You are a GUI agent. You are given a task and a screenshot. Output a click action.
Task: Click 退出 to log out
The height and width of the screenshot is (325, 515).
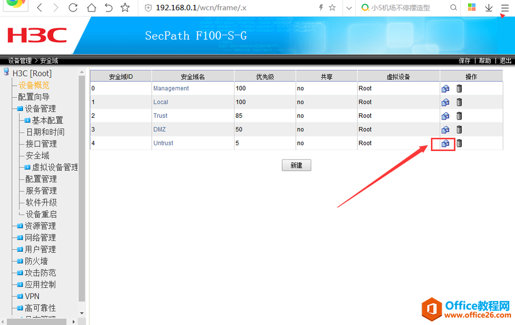coord(505,61)
